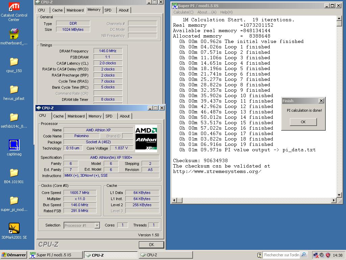Image resolution: width=346 pixels, height=260 pixels.
Task: Click the grey round tray icon
Action: click(322, 255)
